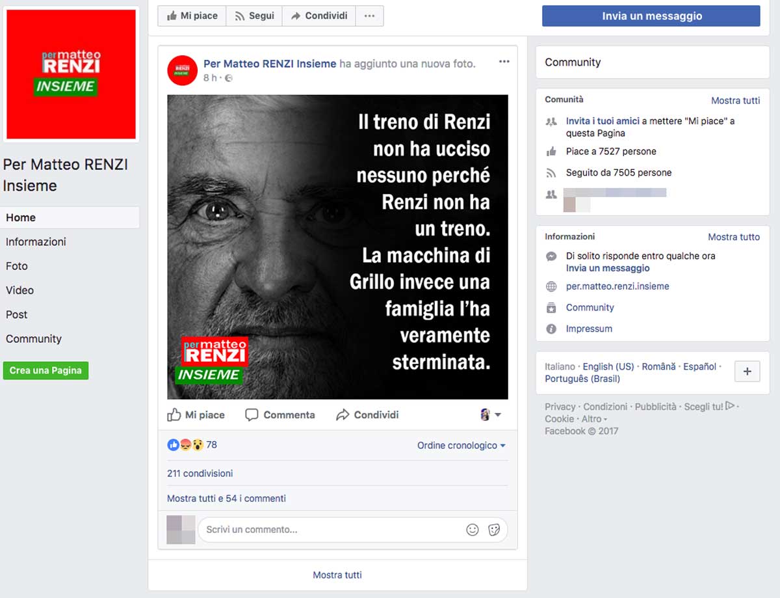
Task: Open the 78 reactions count
Action: coord(211,445)
